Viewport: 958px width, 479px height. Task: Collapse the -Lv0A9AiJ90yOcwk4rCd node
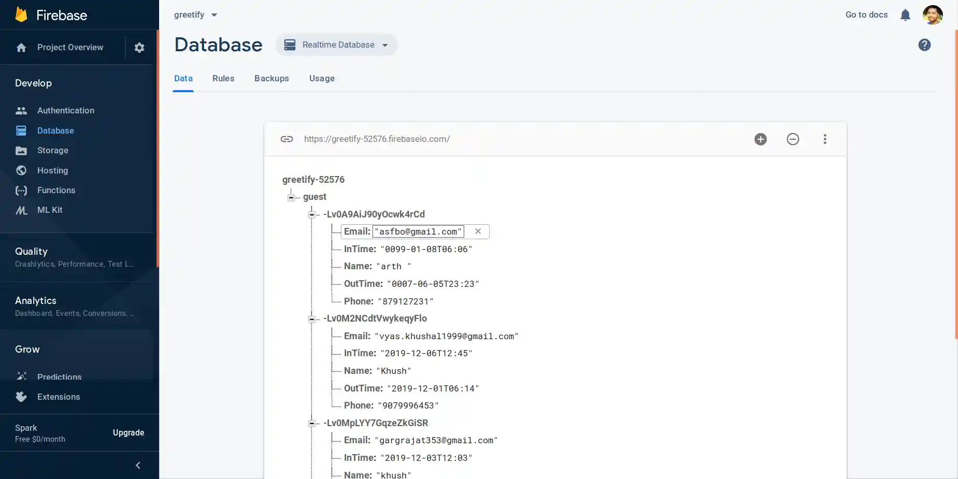(311, 214)
